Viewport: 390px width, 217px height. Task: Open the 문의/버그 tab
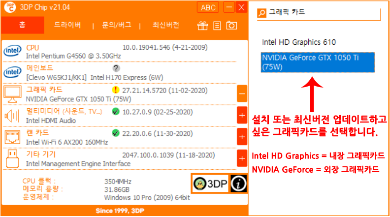tap(117, 25)
